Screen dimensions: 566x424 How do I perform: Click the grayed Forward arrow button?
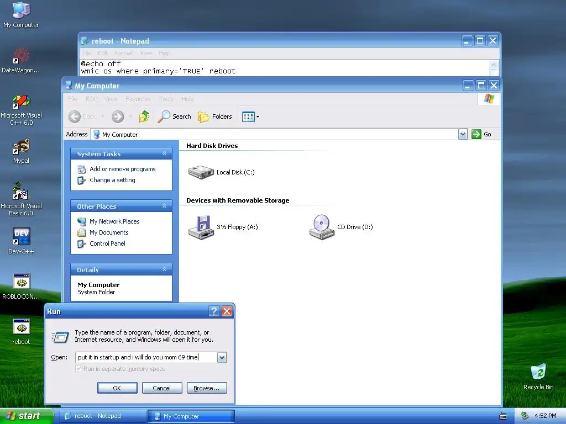[118, 116]
